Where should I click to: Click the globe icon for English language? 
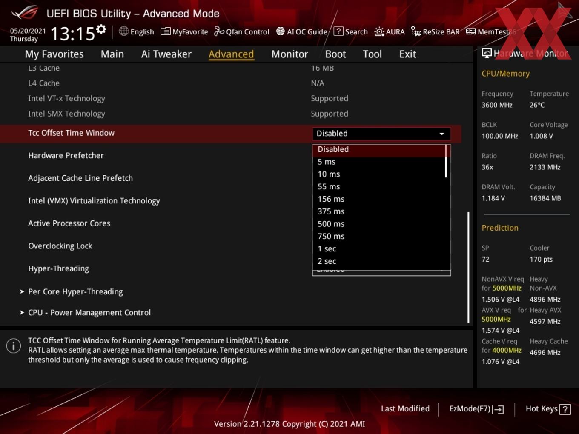point(123,31)
